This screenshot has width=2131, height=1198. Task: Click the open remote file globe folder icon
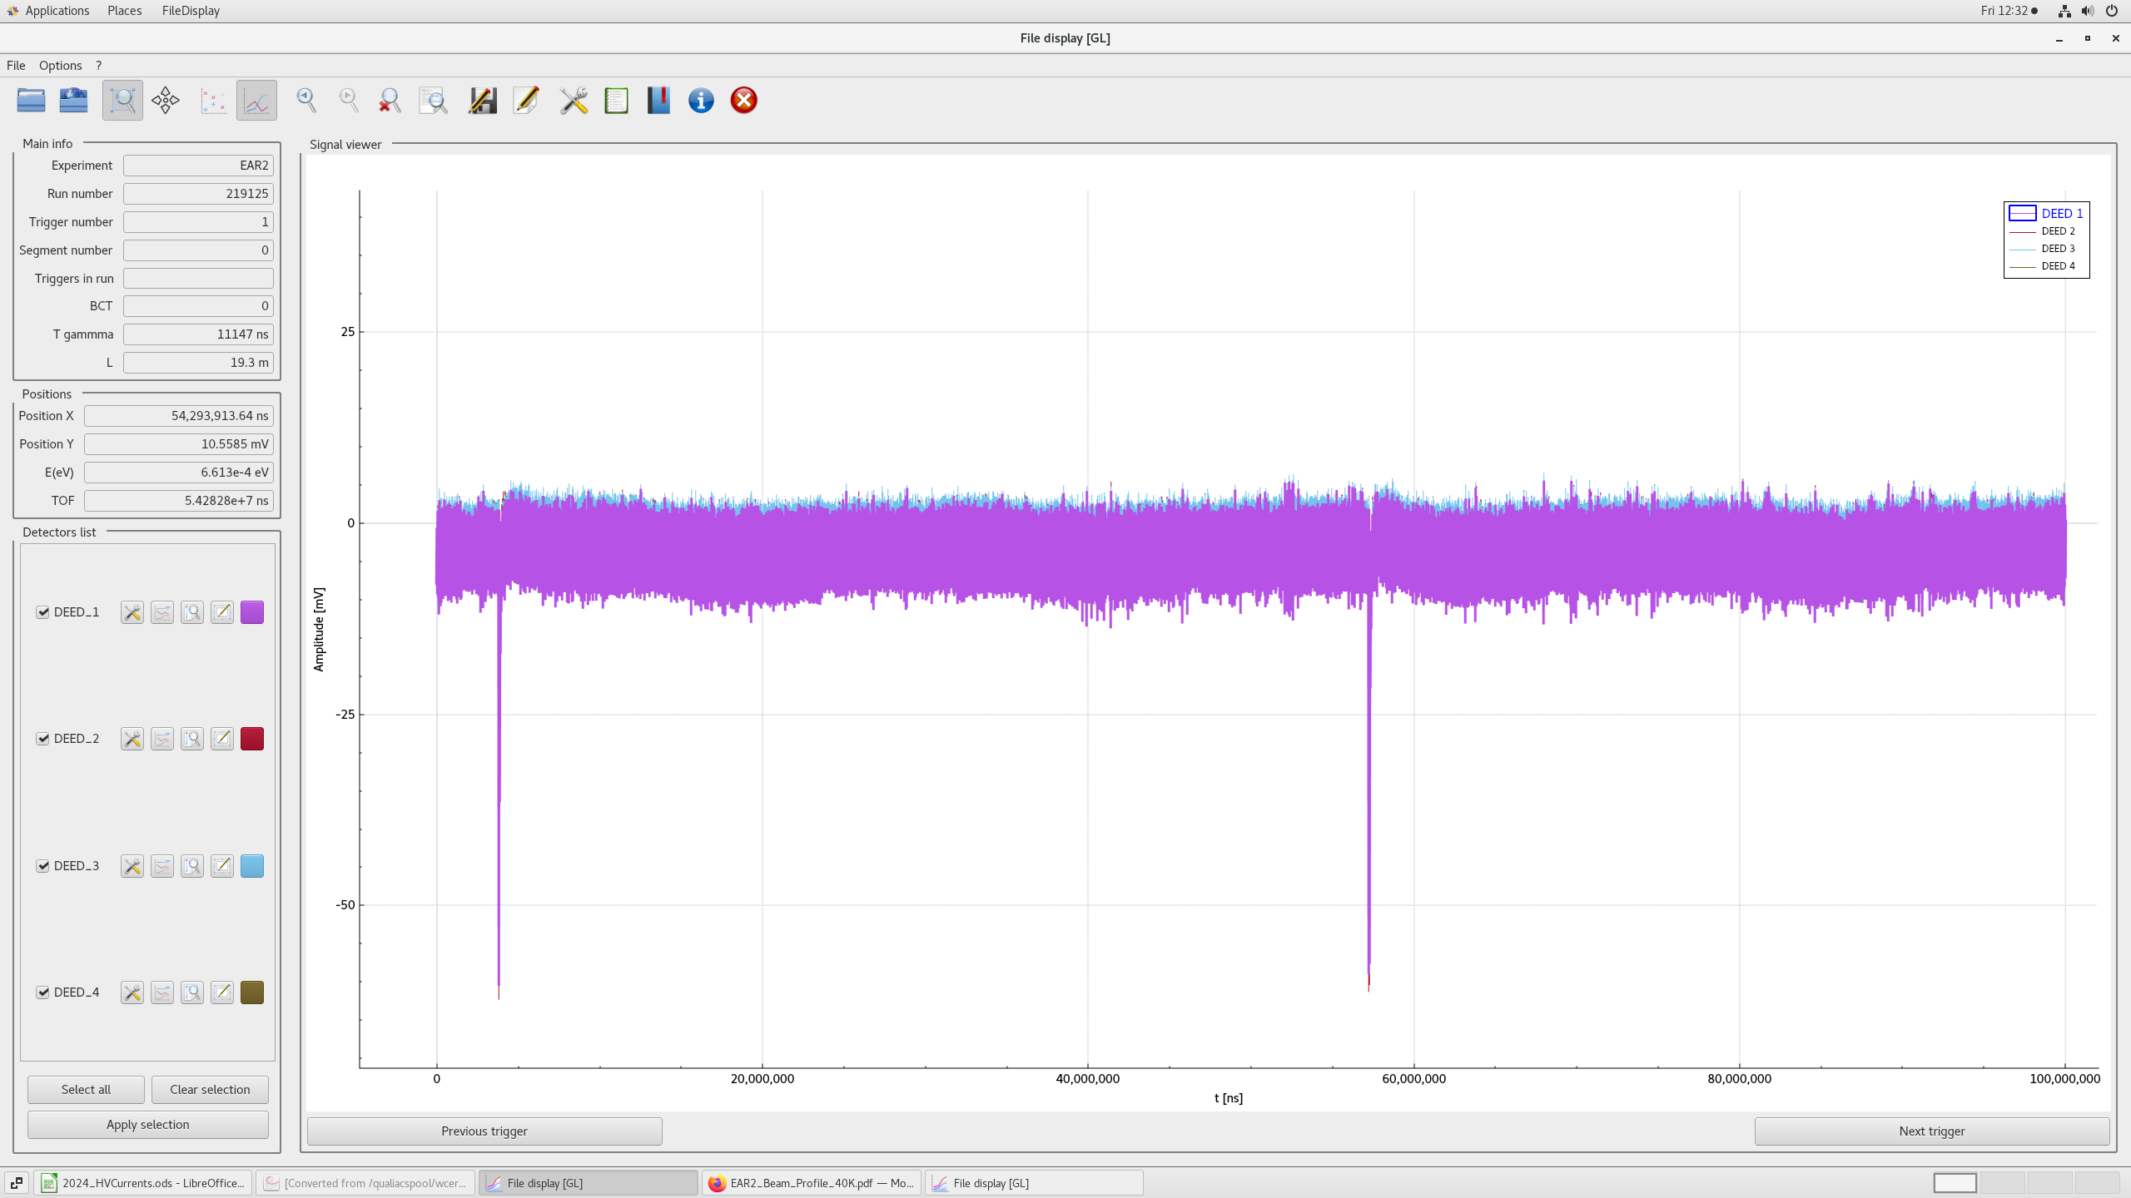coord(73,101)
